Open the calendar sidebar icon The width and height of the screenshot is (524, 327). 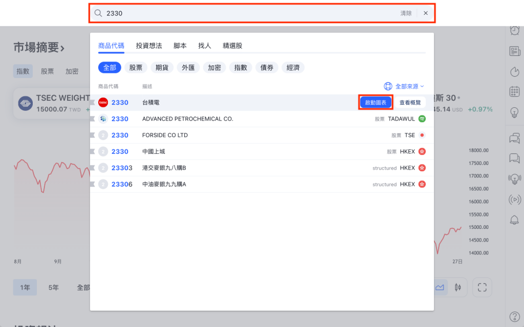pos(515,91)
